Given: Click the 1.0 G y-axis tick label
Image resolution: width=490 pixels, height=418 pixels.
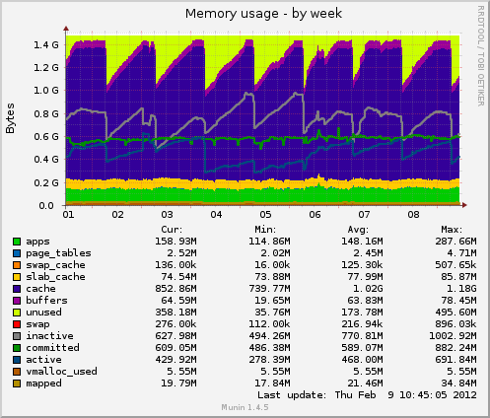Looking at the screenshot, I should tap(46, 91).
